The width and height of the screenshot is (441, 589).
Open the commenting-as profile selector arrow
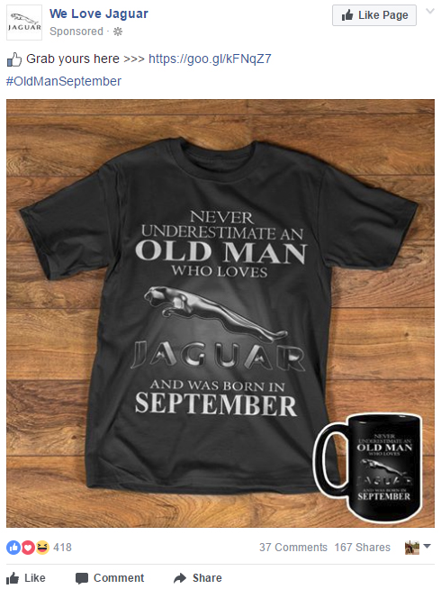click(x=427, y=546)
